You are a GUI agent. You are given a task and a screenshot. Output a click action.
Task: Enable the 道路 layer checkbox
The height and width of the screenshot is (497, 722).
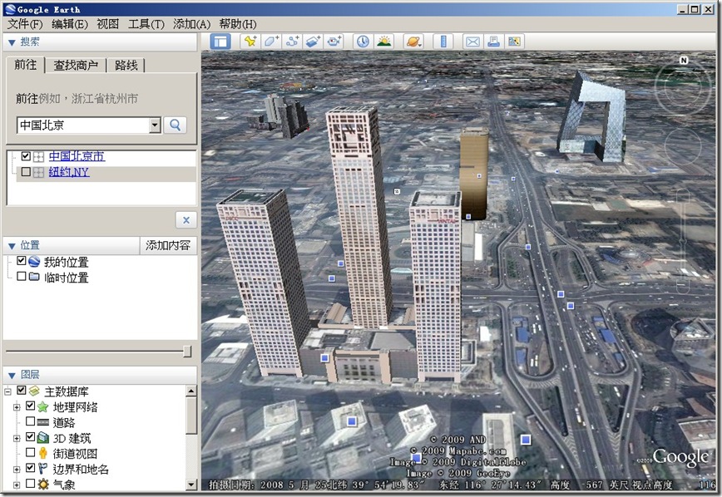point(31,421)
